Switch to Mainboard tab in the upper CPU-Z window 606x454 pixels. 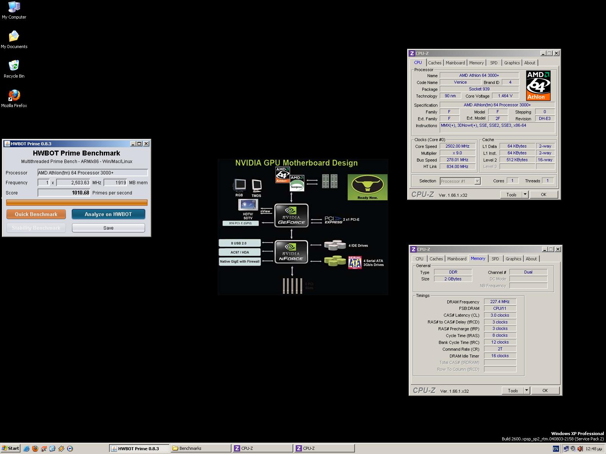click(x=455, y=63)
